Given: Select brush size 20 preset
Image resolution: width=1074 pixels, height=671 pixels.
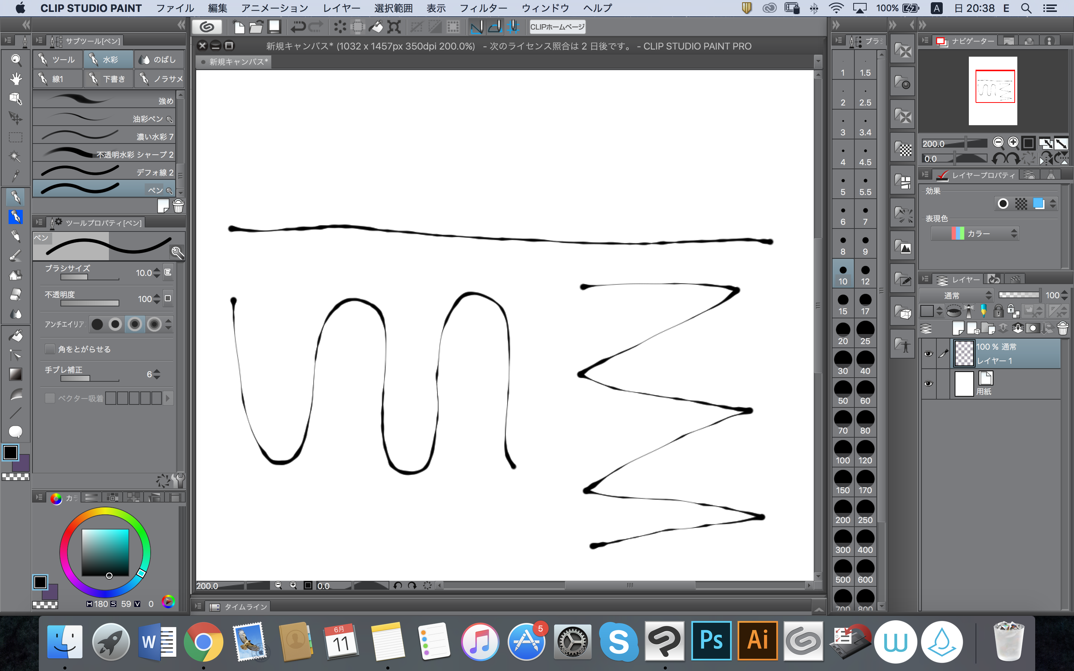Looking at the screenshot, I should [843, 334].
